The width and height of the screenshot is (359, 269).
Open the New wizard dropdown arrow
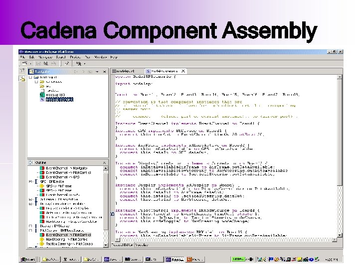click(30, 64)
